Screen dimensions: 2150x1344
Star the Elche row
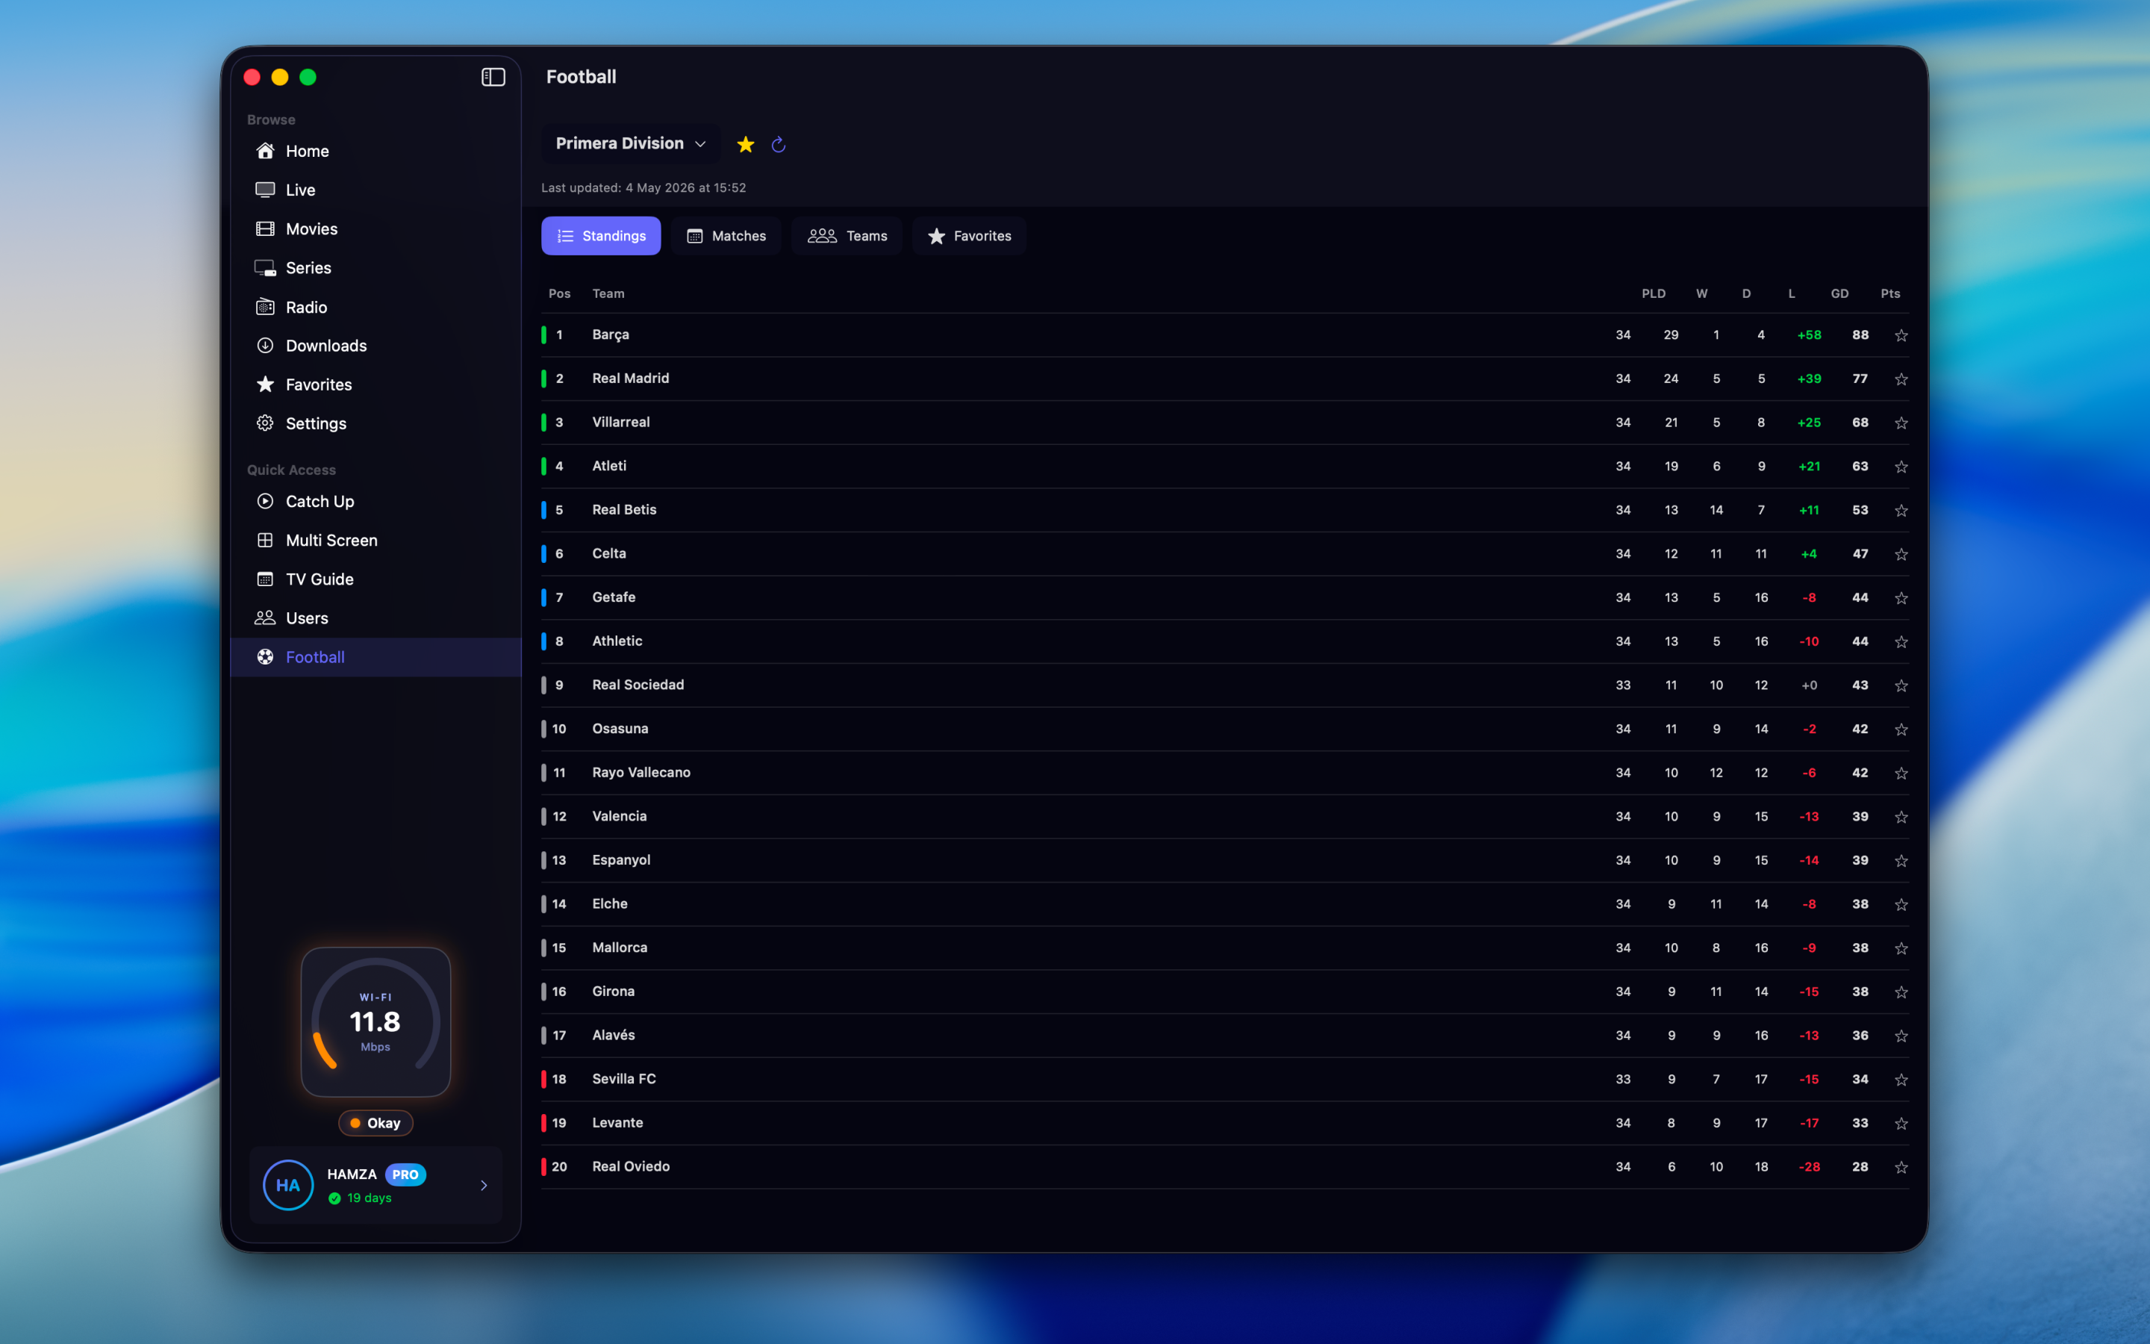point(1901,905)
